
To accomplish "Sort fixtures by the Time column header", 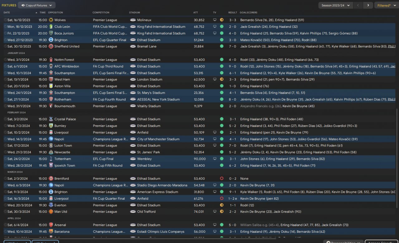I will (42, 13).
